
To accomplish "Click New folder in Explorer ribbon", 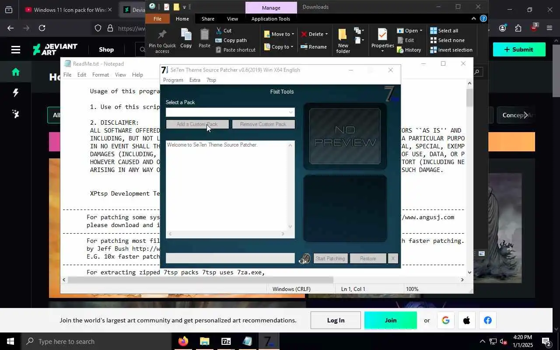I will [x=343, y=41].
